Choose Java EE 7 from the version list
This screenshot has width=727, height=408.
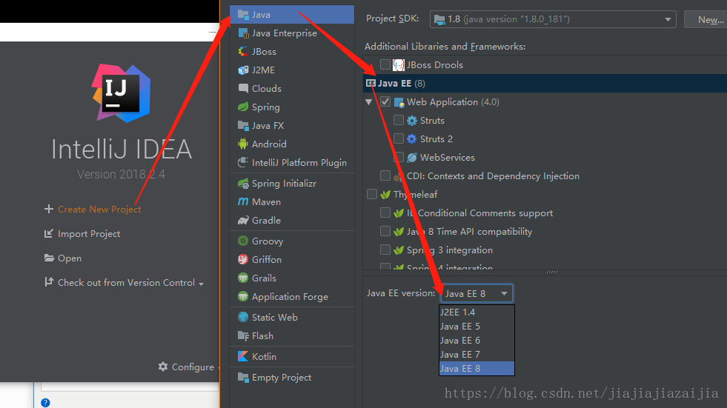click(477, 354)
